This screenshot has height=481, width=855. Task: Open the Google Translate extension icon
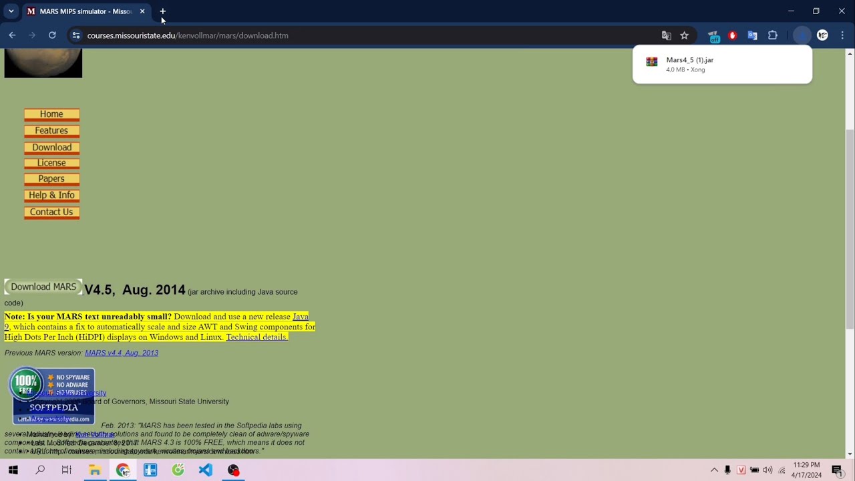coord(753,35)
